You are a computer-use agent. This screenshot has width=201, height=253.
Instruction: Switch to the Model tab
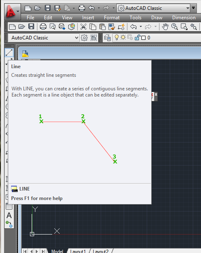tap(57, 251)
